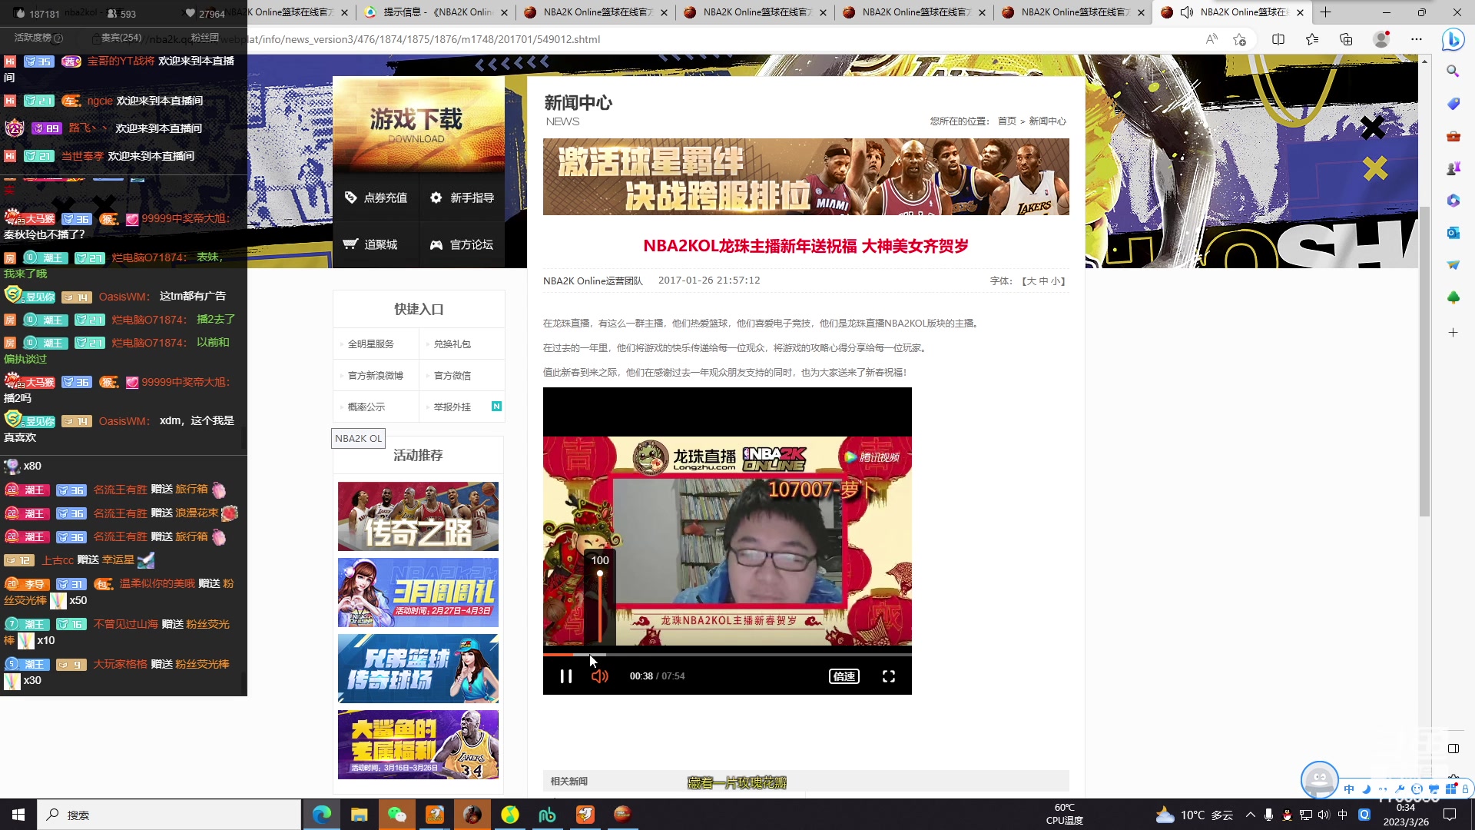The image size is (1475, 830).
Task: Open 概率公示 quick link
Action: pyautogui.click(x=366, y=407)
